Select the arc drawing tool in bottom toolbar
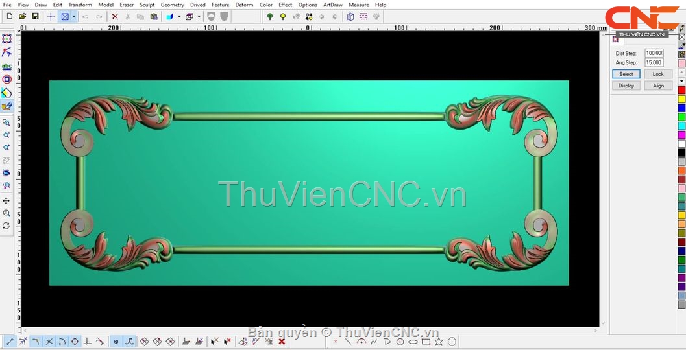Image resolution: width=686 pixels, height=350 pixels. tap(361, 342)
